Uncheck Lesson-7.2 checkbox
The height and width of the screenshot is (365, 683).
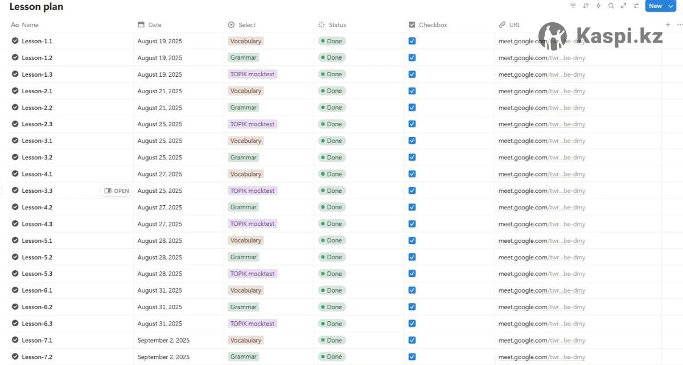click(412, 356)
